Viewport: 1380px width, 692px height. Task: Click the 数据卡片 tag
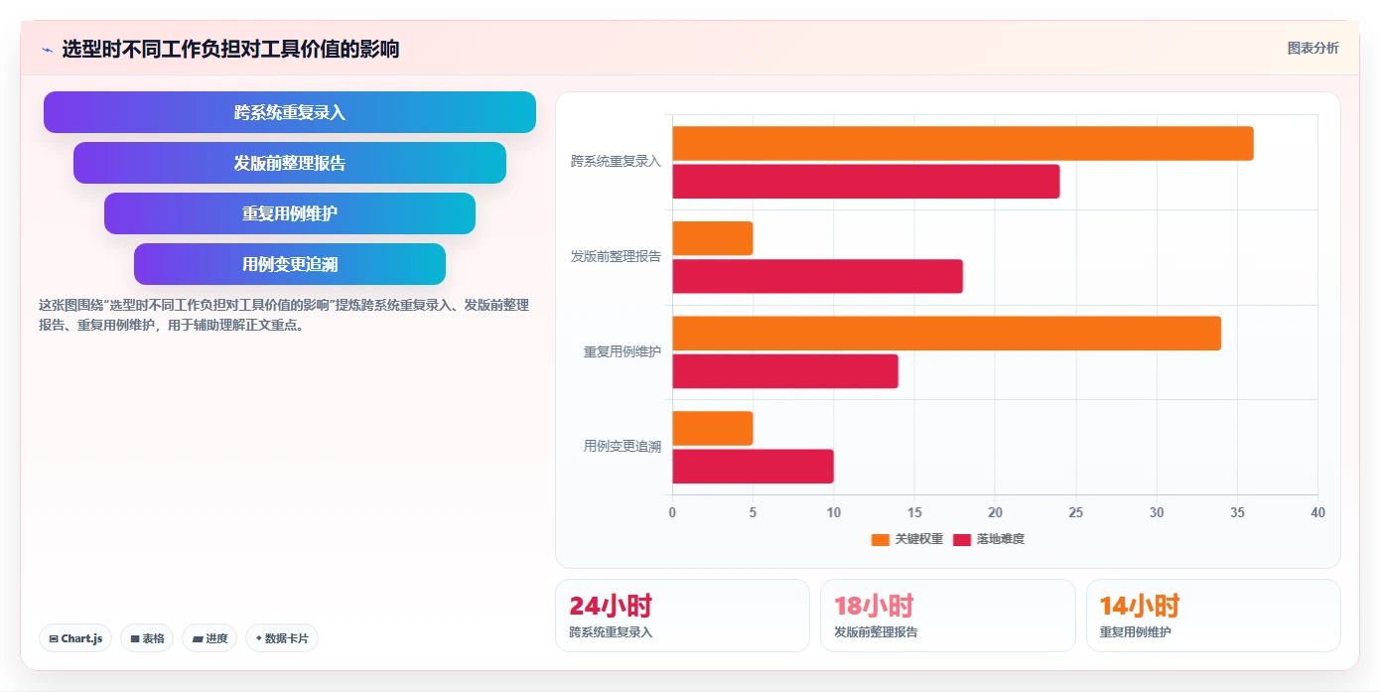click(282, 638)
